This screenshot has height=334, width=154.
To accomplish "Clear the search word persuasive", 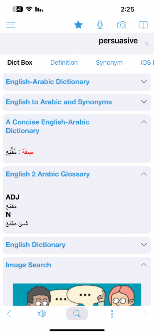I will [x=147, y=44].
